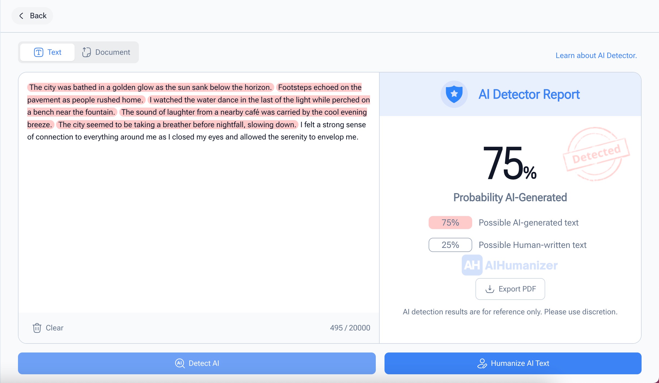Click the 25% human-written badge
659x383 pixels.
(450, 245)
